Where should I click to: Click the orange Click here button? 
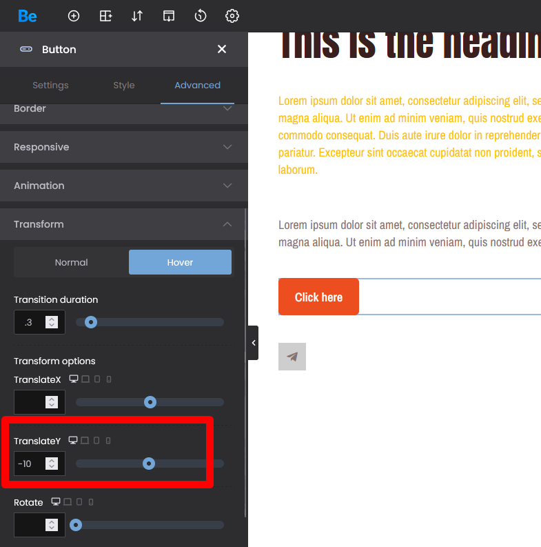point(318,297)
